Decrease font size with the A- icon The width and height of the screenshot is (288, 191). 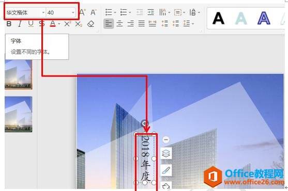click(94, 12)
